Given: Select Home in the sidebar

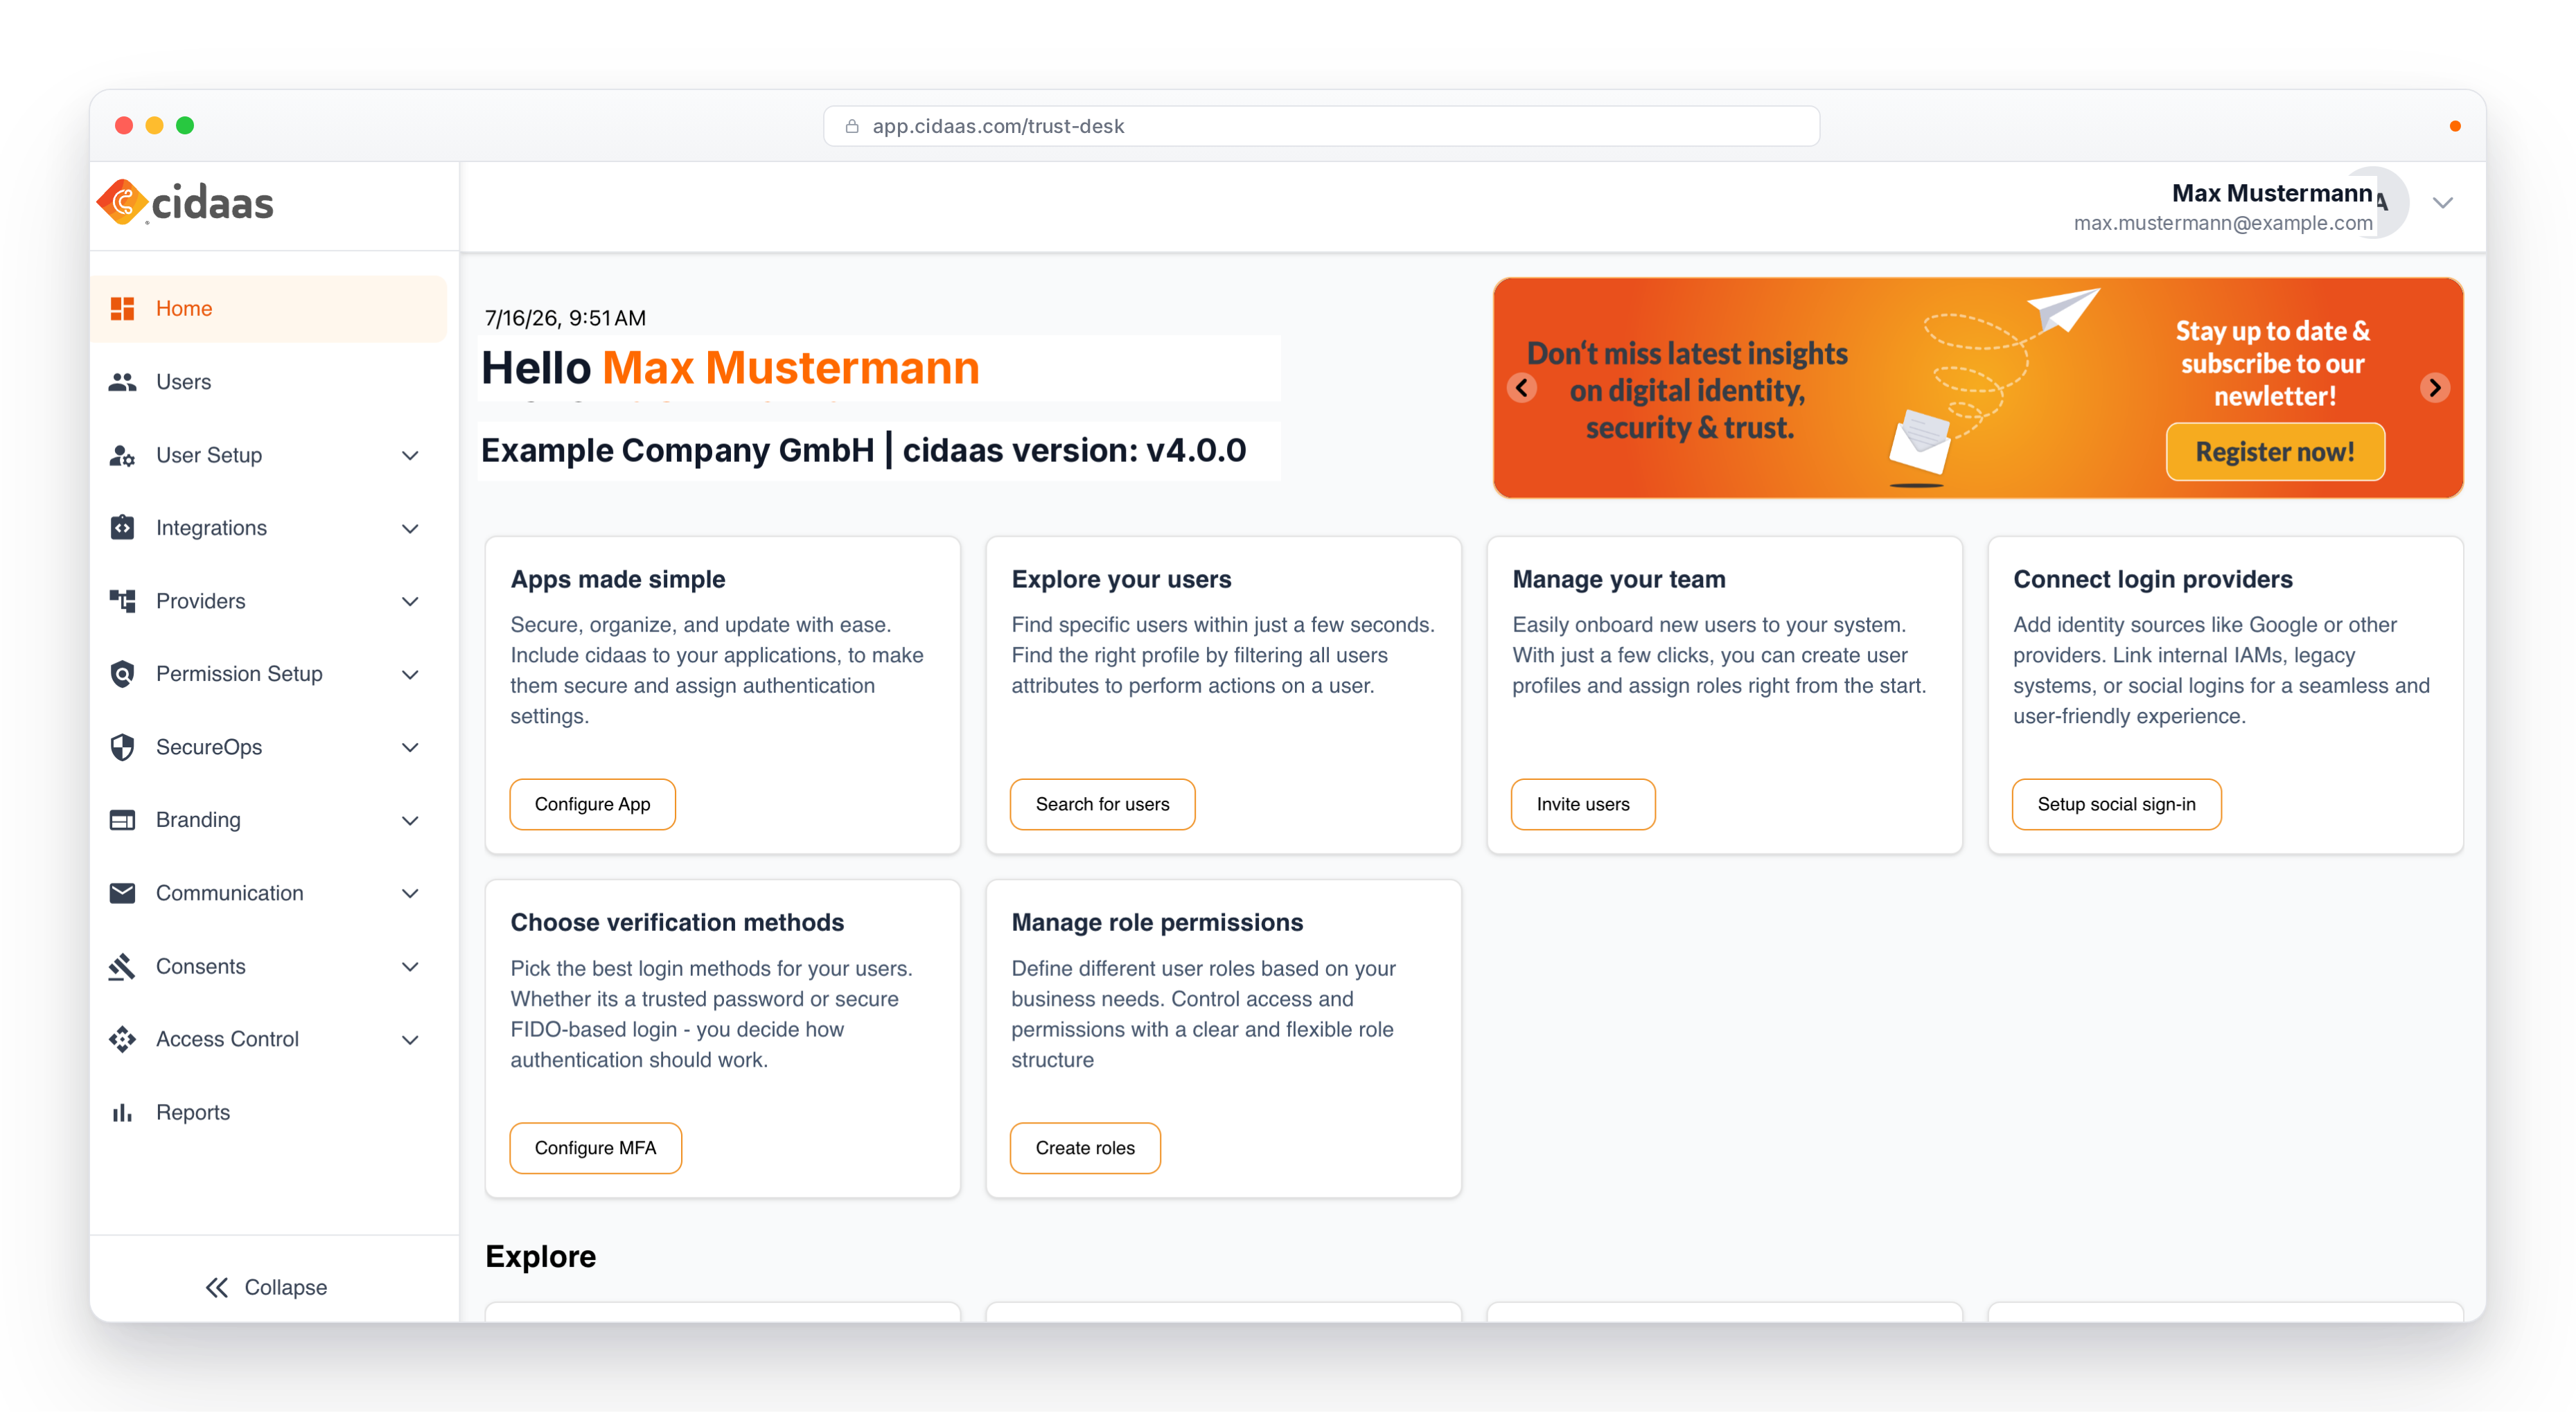Looking at the screenshot, I should [x=268, y=309].
